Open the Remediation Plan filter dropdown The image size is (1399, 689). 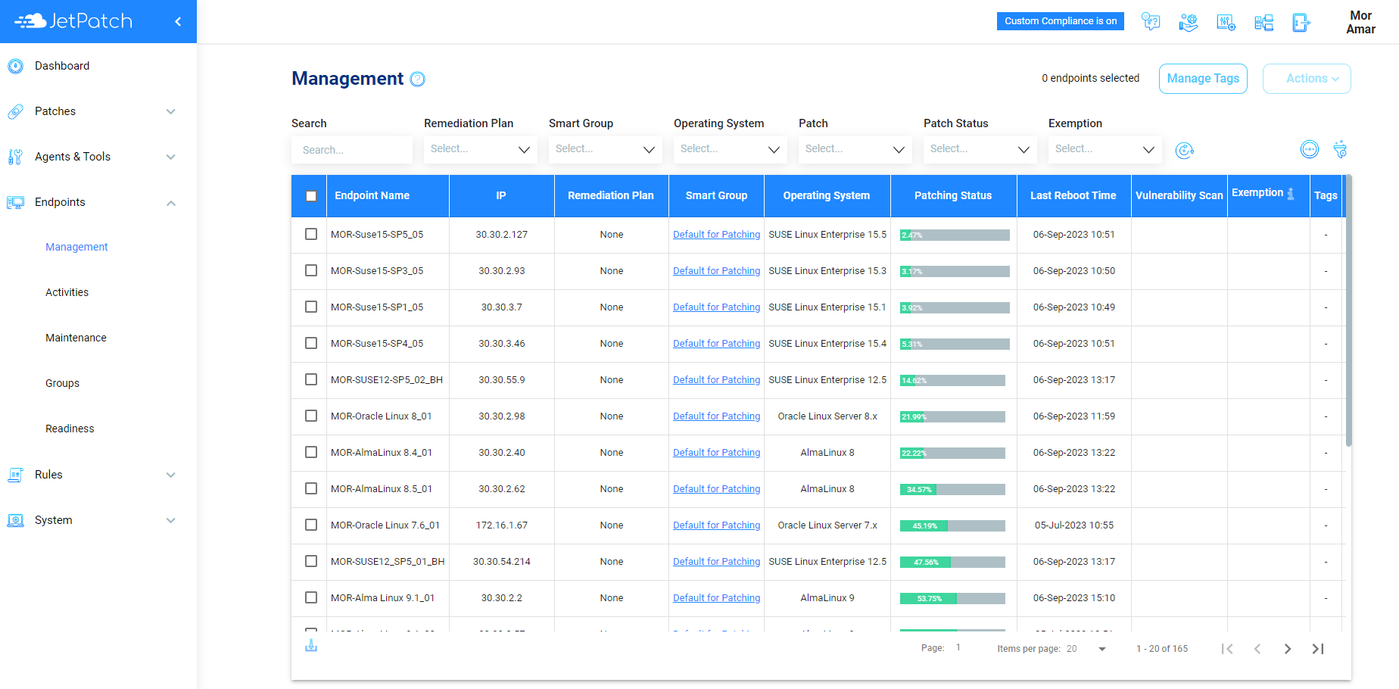pyautogui.click(x=481, y=149)
